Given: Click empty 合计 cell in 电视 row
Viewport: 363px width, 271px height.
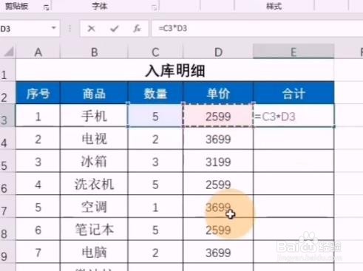Looking at the screenshot, I should (x=294, y=138).
